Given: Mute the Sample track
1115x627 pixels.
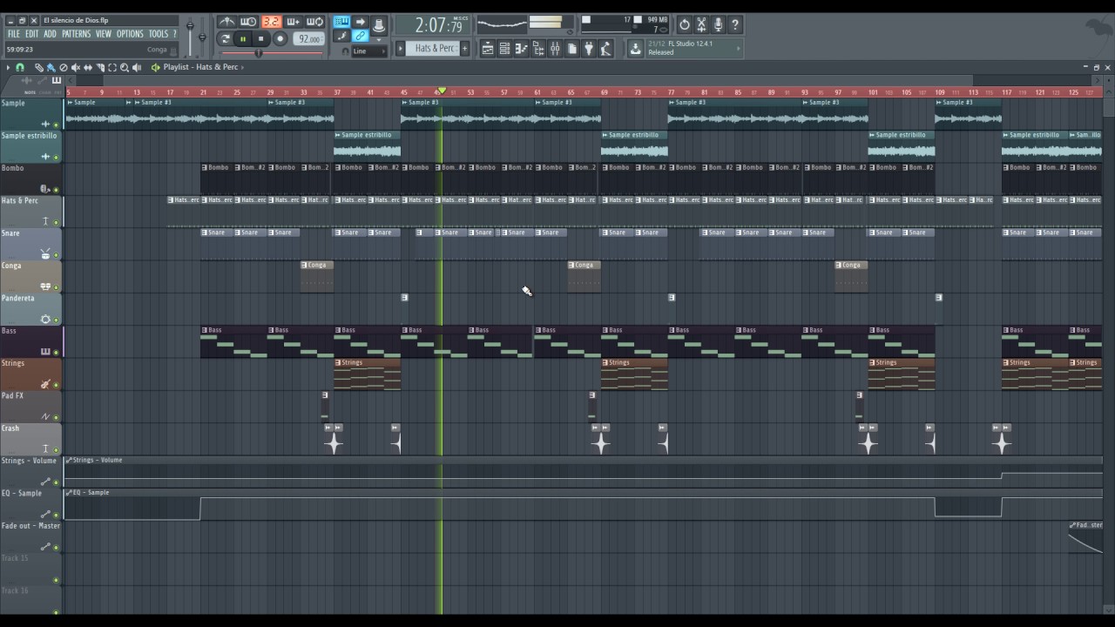Looking at the screenshot, I should click(57, 125).
